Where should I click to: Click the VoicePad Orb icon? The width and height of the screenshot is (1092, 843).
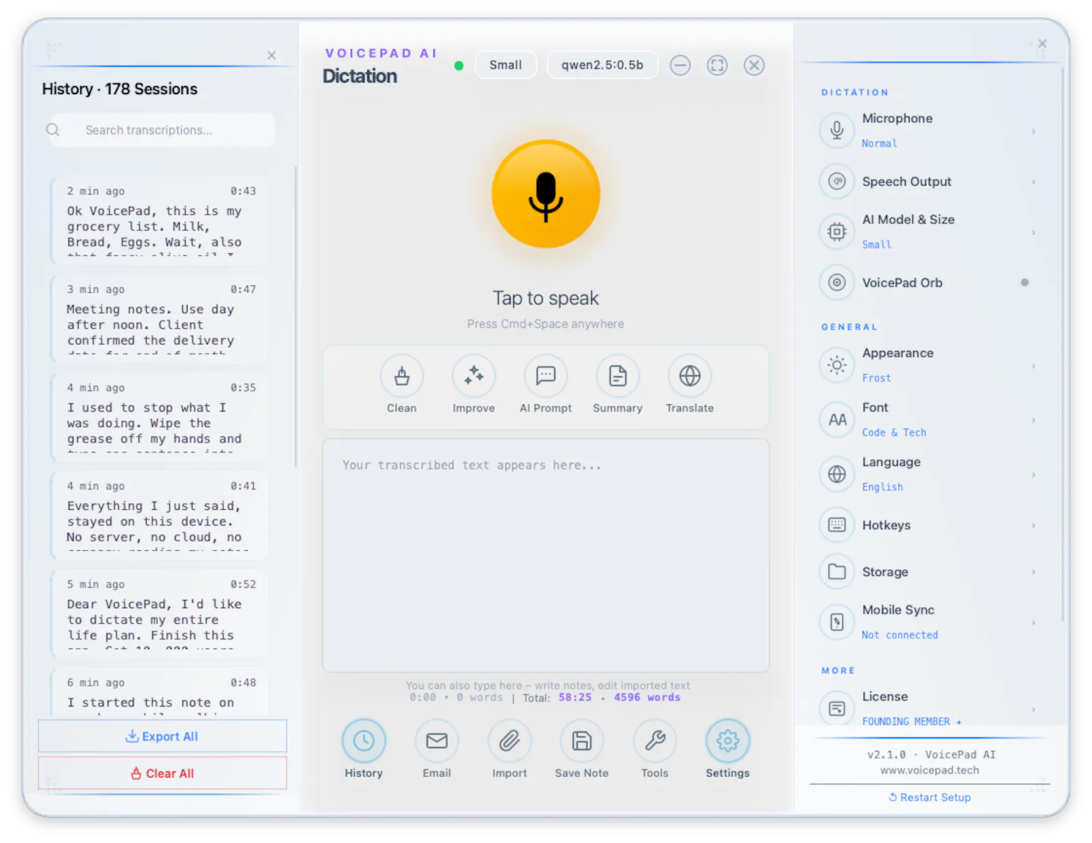837,283
